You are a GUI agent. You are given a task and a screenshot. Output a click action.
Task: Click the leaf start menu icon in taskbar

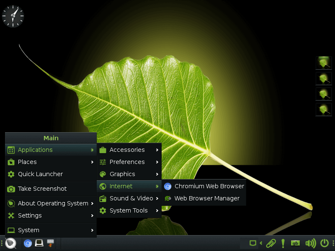click(x=10, y=243)
